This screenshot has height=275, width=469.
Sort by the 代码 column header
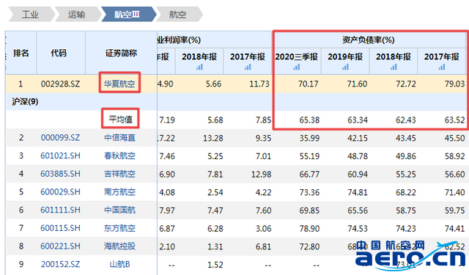pos(59,54)
